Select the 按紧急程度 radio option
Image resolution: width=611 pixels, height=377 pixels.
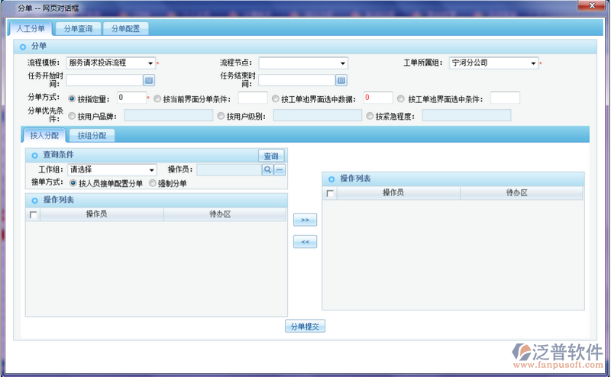point(370,117)
